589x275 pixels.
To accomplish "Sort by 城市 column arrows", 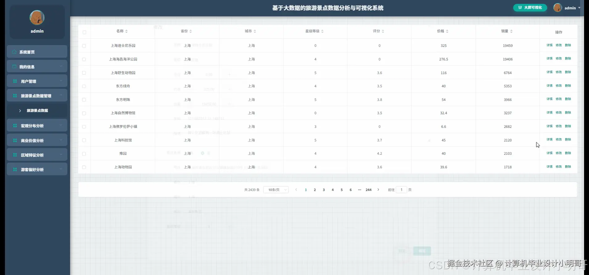I will (255, 31).
